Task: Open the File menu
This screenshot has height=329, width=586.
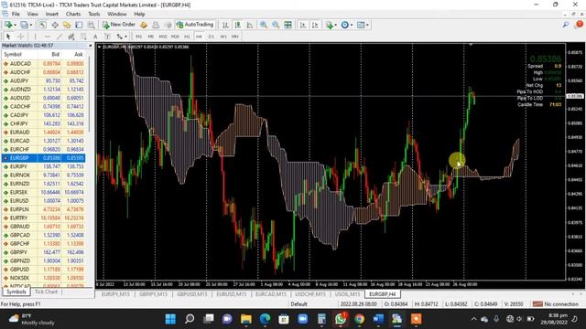Action: [16, 14]
